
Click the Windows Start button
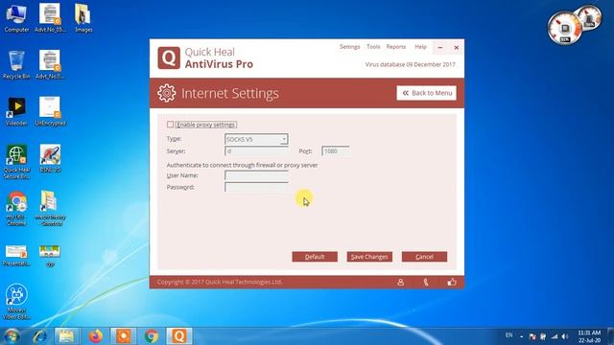[x=12, y=336]
